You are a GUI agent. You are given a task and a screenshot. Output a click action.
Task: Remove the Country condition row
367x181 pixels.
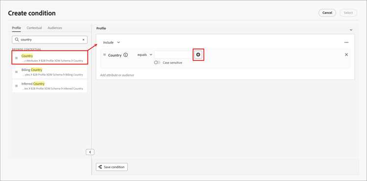click(346, 54)
